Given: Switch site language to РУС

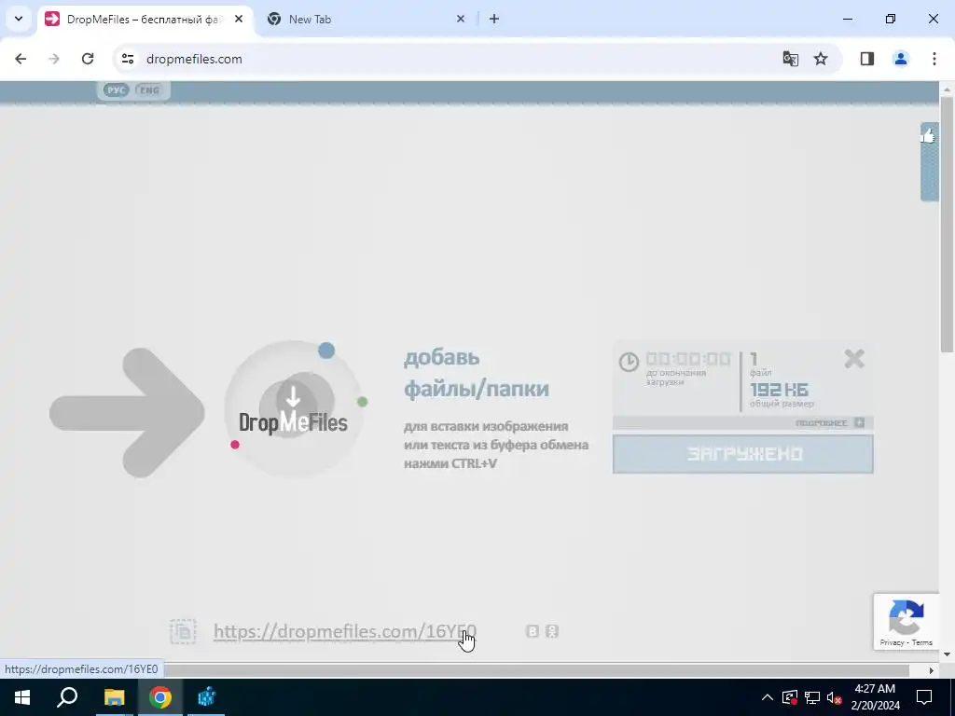Looking at the screenshot, I should [115, 90].
